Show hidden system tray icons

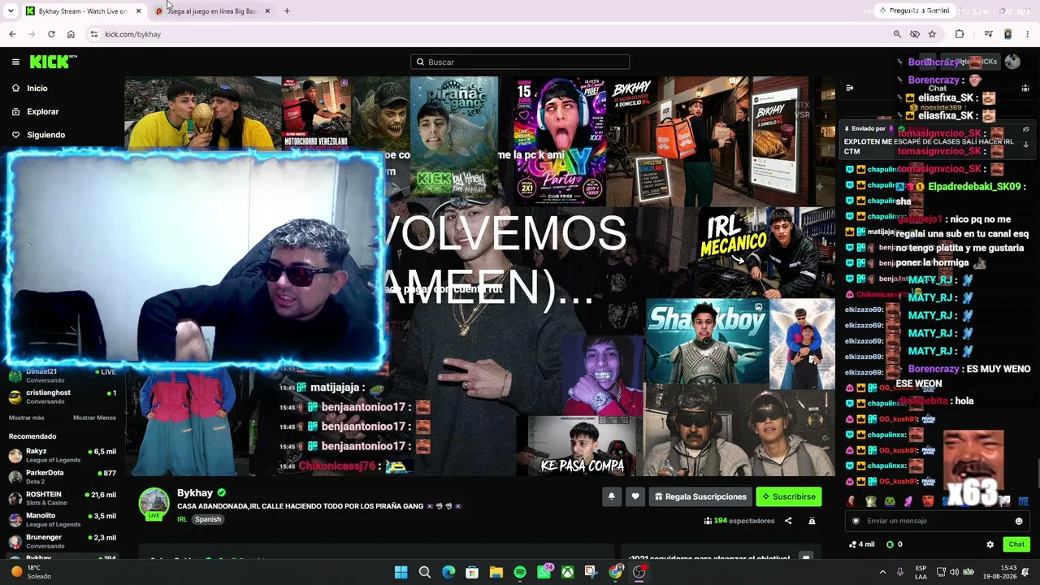coord(882,572)
